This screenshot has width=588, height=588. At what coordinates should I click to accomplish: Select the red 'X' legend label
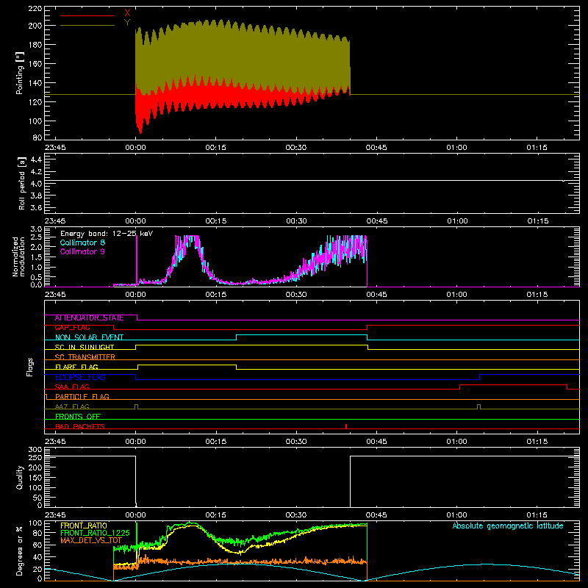127,13
